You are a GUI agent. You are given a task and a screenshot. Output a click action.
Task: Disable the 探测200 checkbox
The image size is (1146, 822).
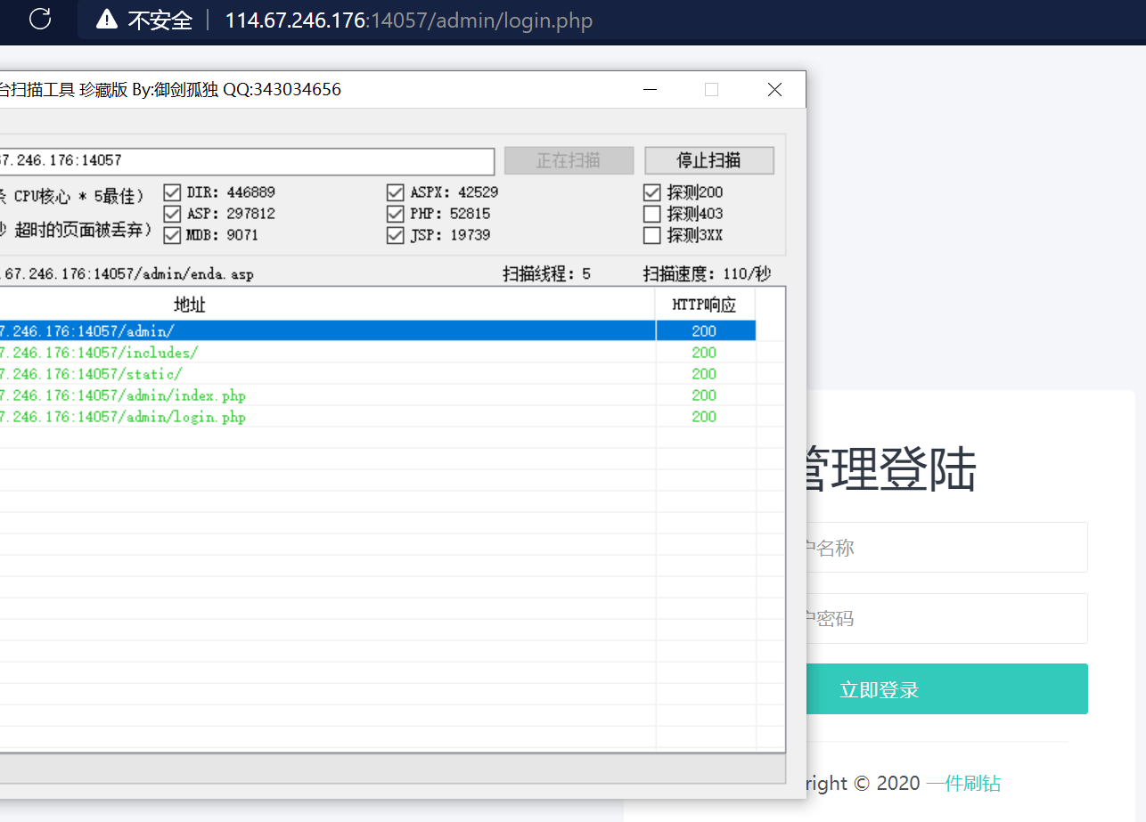coord(652,192)
